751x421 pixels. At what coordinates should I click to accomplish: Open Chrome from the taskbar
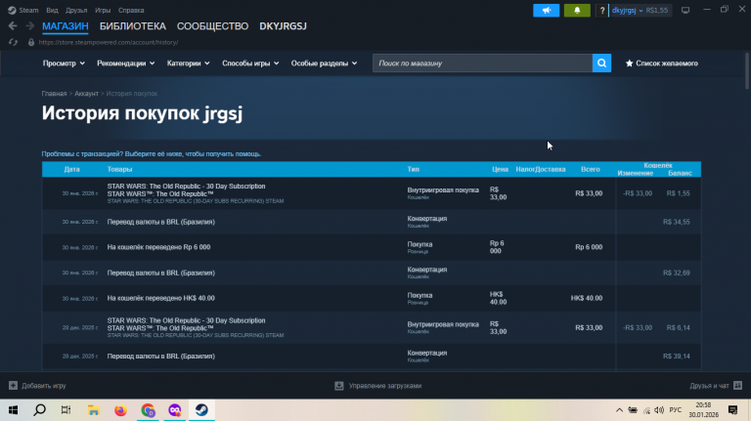[x=148, y=410]
